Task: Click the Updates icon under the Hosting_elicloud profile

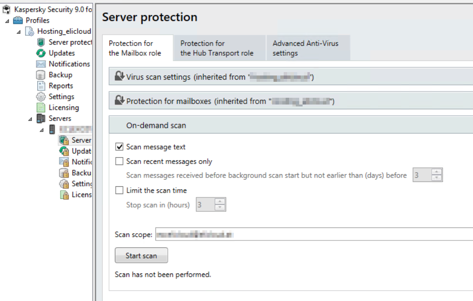Action: [x=41, y=53]
